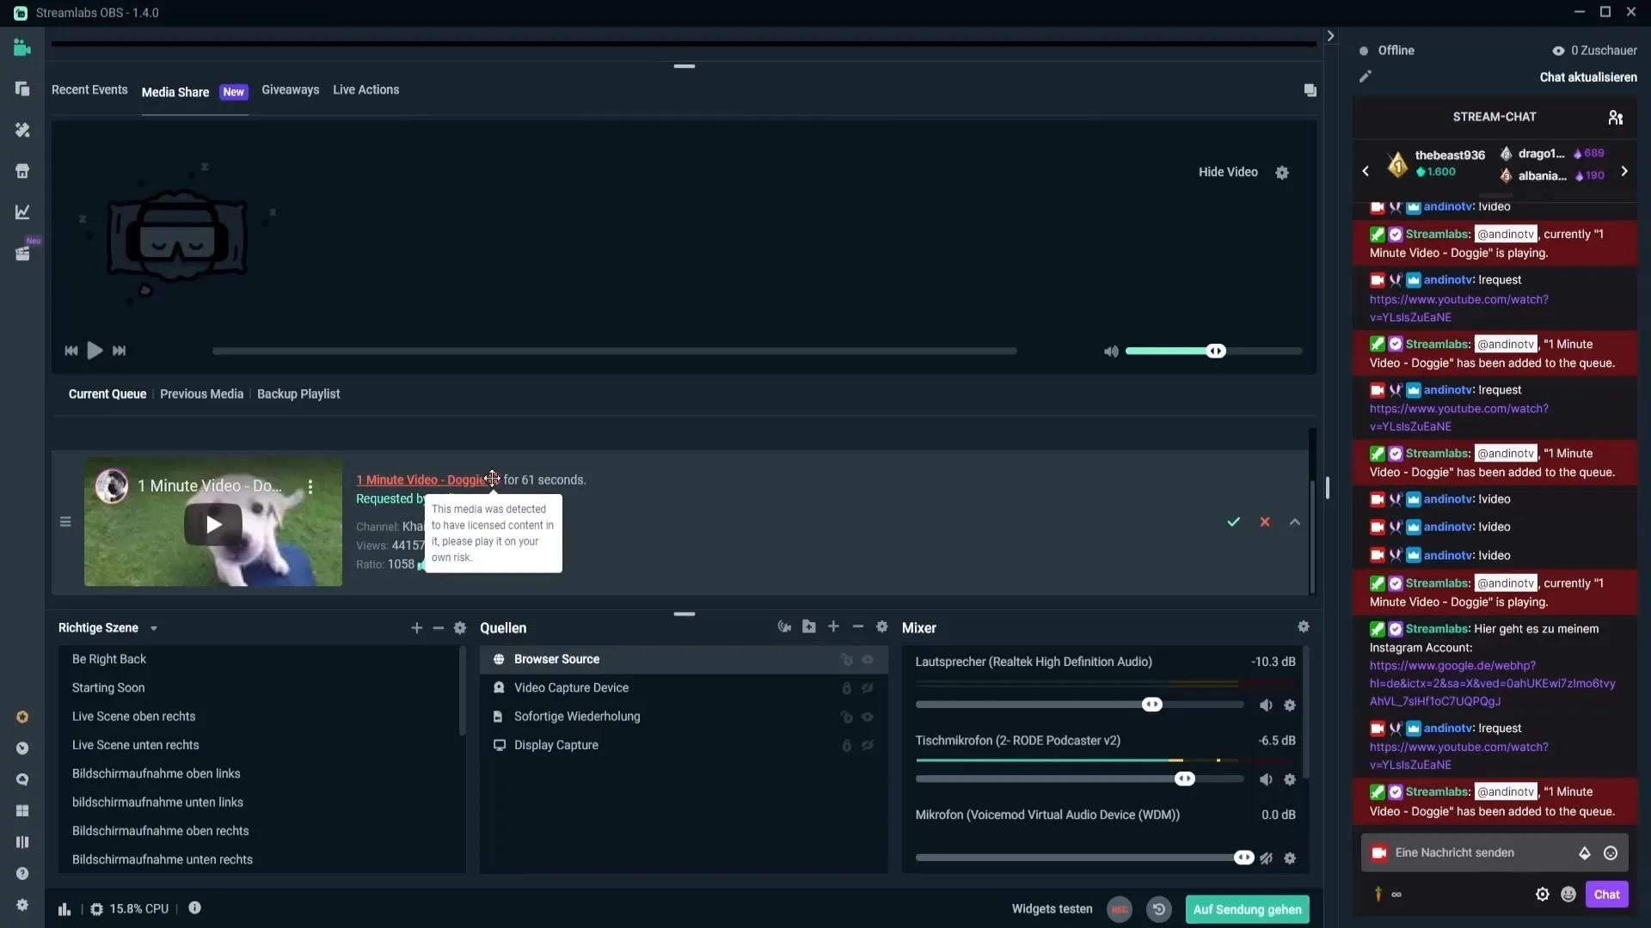Open Voicemod Mikrofon settings gear
The image size is (1651, 928).
pyautogui.click(x=1290, y=858)
